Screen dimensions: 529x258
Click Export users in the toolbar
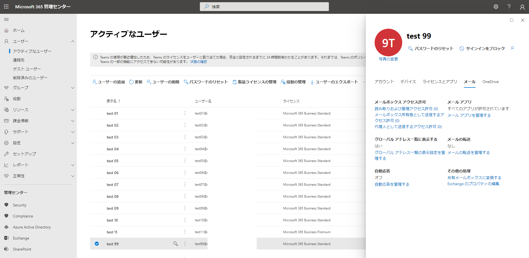tap(334, 82)
